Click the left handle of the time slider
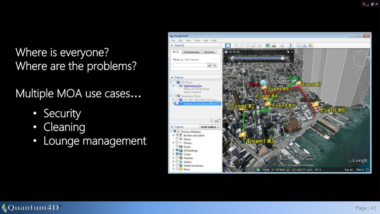The width and height of the screenshot is (380, 214). pyautogui.click(x=233, y=58)
